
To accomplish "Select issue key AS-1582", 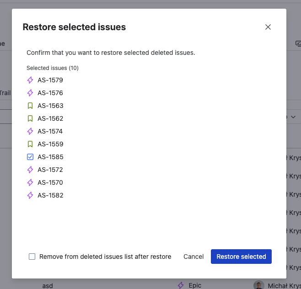I will point(50,195).
